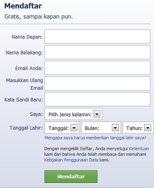Click the arrow icon beside Bulan
The height and width of the screenshot is (188, 154).
(115, 128)
